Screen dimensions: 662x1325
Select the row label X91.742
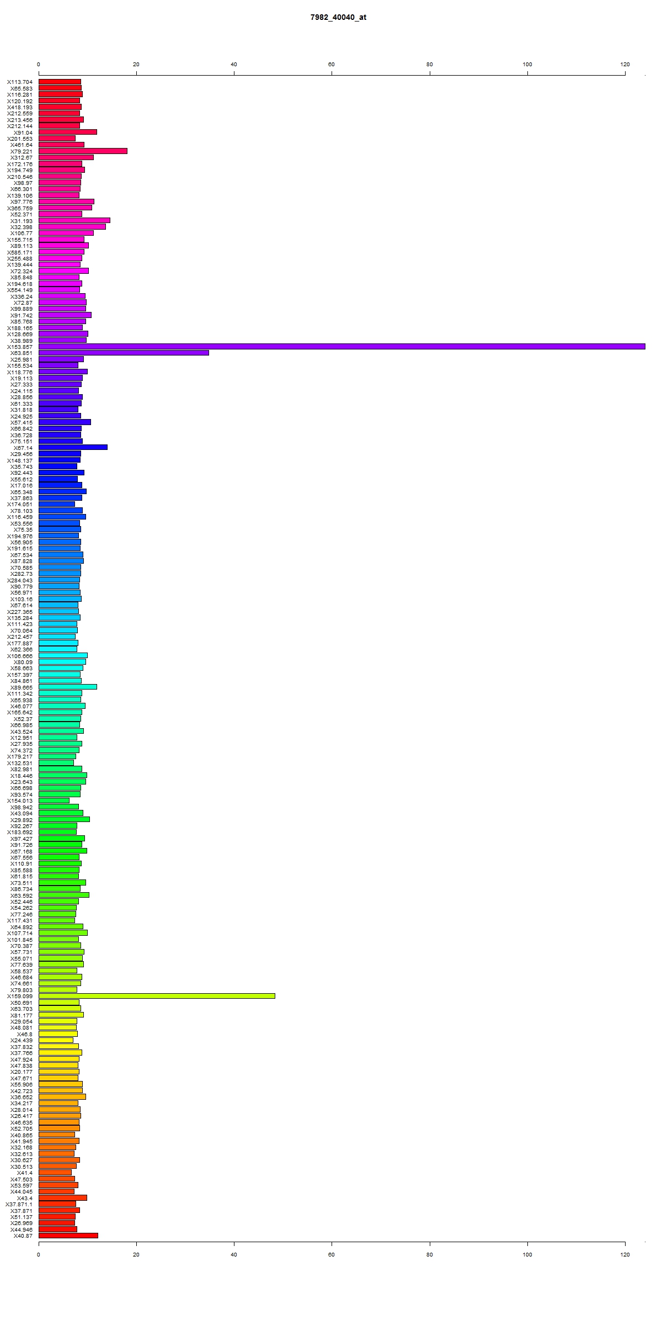[x=22, y=315]
